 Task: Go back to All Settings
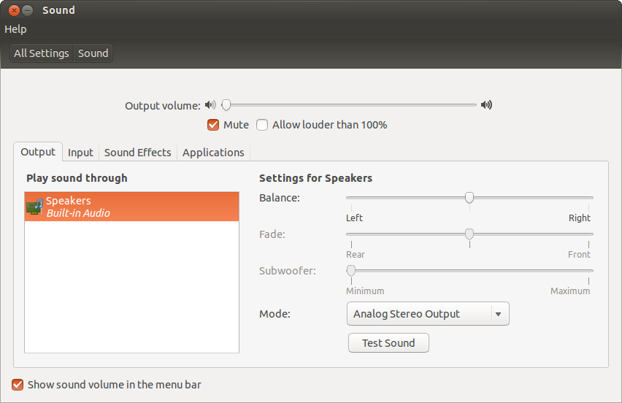pyautogui.click(x=42, y=53)
